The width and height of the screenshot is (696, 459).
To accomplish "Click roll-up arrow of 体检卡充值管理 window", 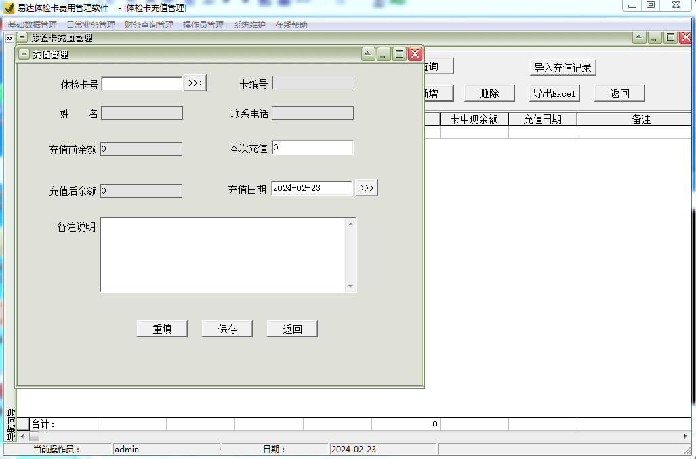I will tap(639, 37).
